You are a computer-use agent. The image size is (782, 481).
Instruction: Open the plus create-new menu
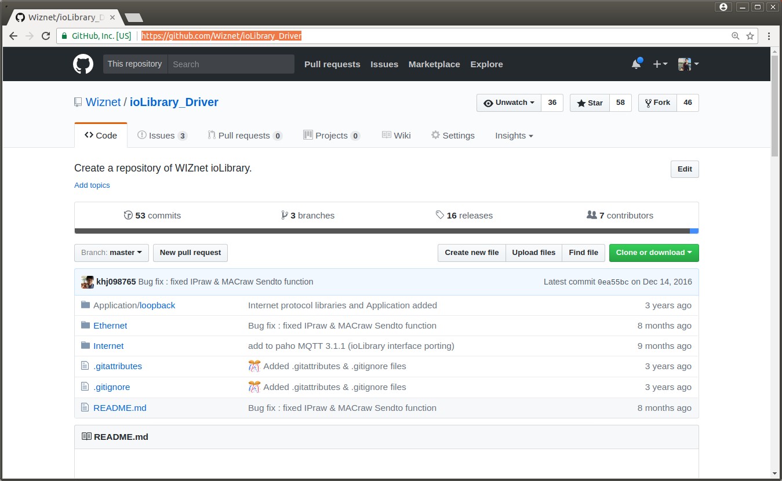660,64
